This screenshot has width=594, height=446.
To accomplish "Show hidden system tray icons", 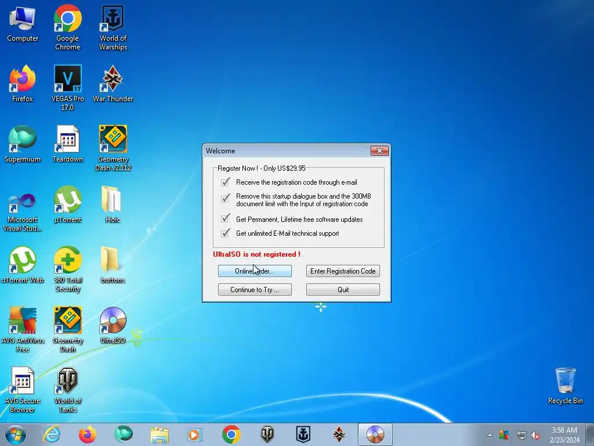I will pyautogui.click(x=490, y=435).
